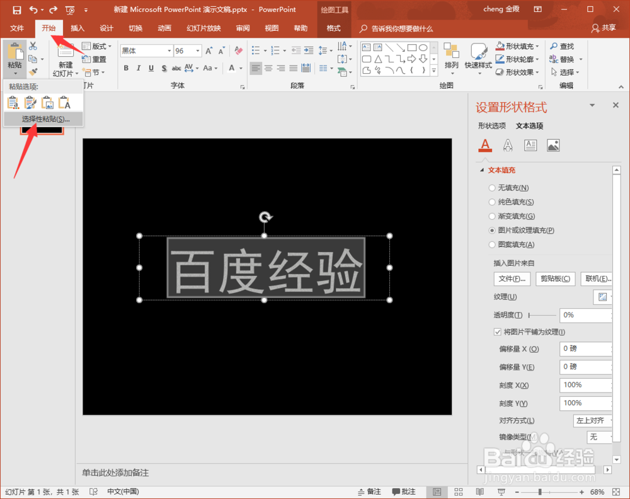Choose Paste Special menu item
The height and width of the screenshot is (499, 630).
tap(43, 119)
